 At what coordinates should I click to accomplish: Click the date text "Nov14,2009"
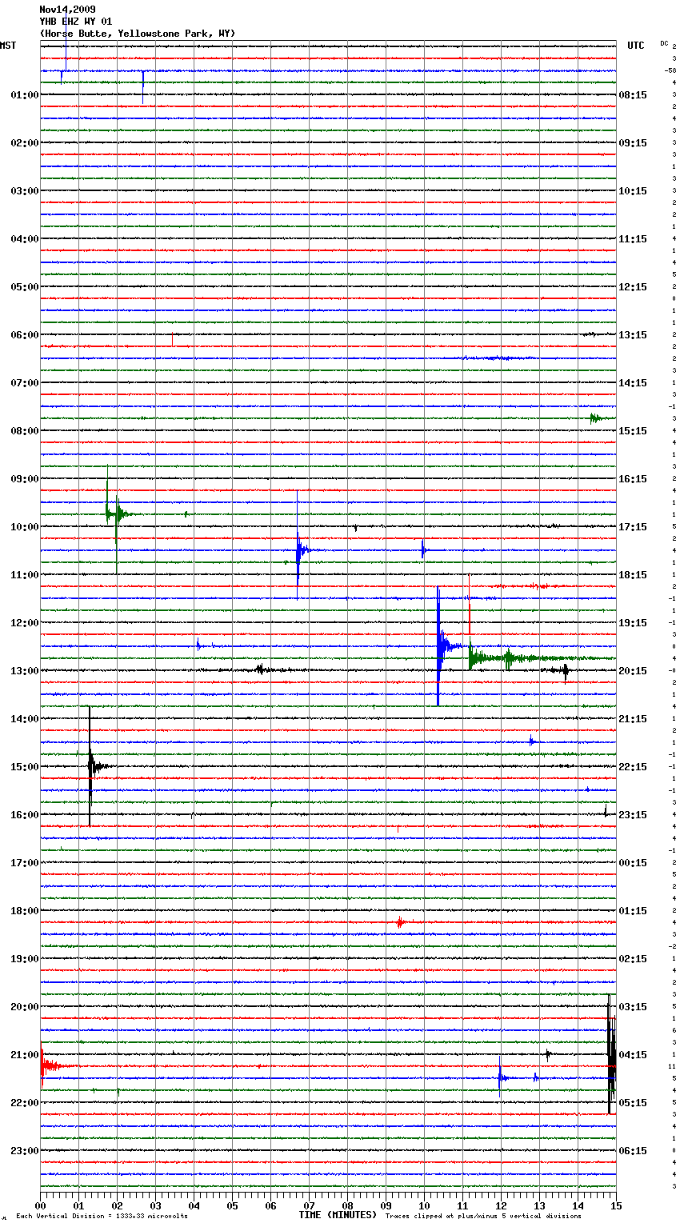(67, 10)
